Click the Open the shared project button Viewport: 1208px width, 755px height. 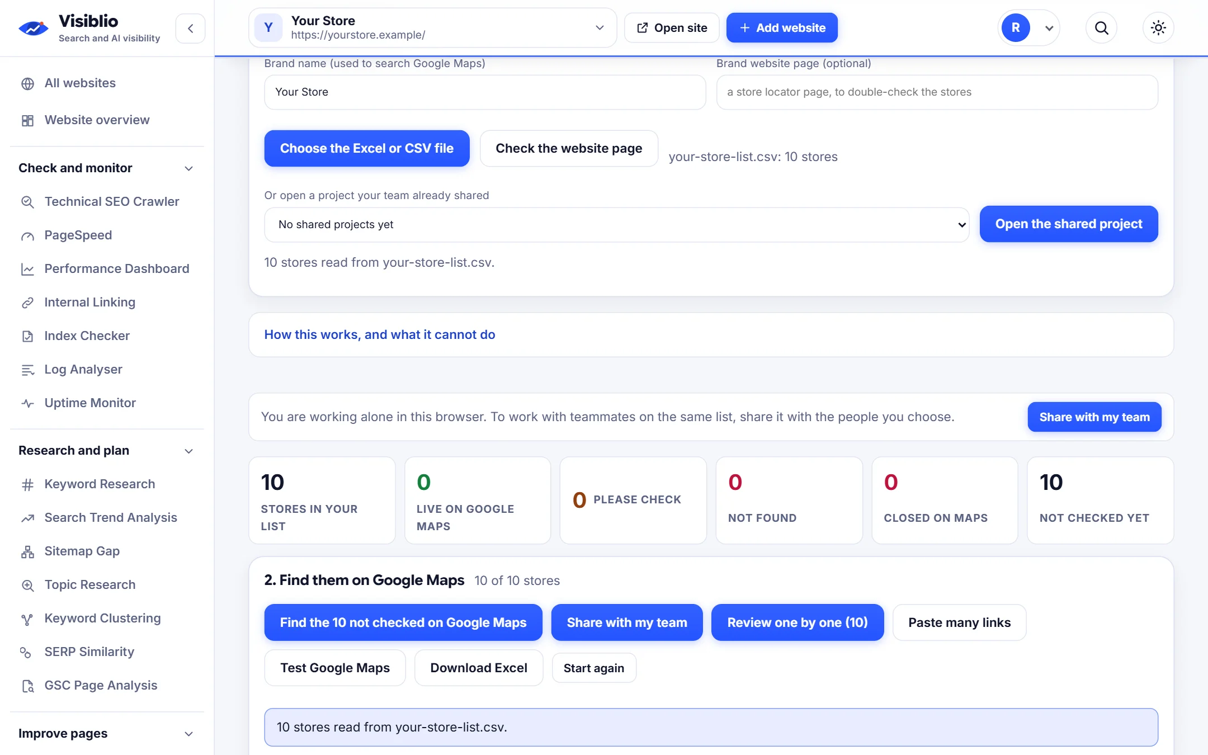coord(1068,224)
